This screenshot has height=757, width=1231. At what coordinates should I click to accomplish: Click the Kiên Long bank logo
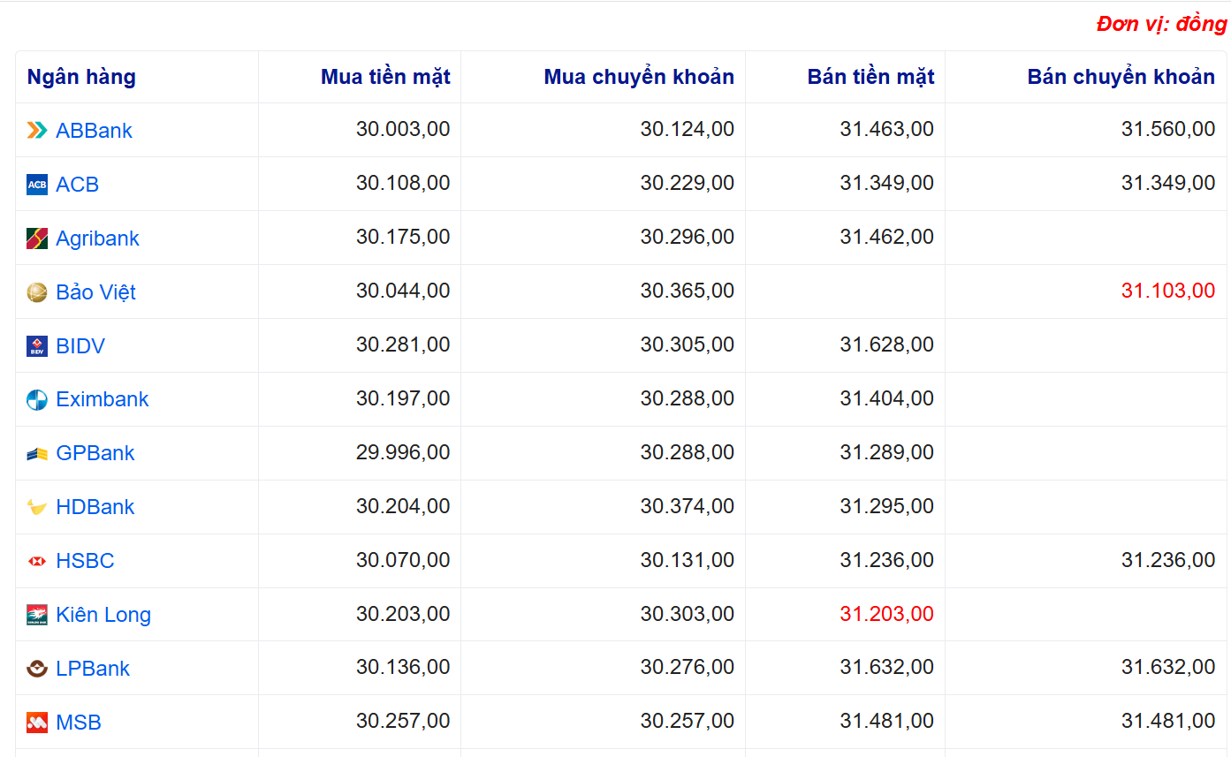click(37, 615)
